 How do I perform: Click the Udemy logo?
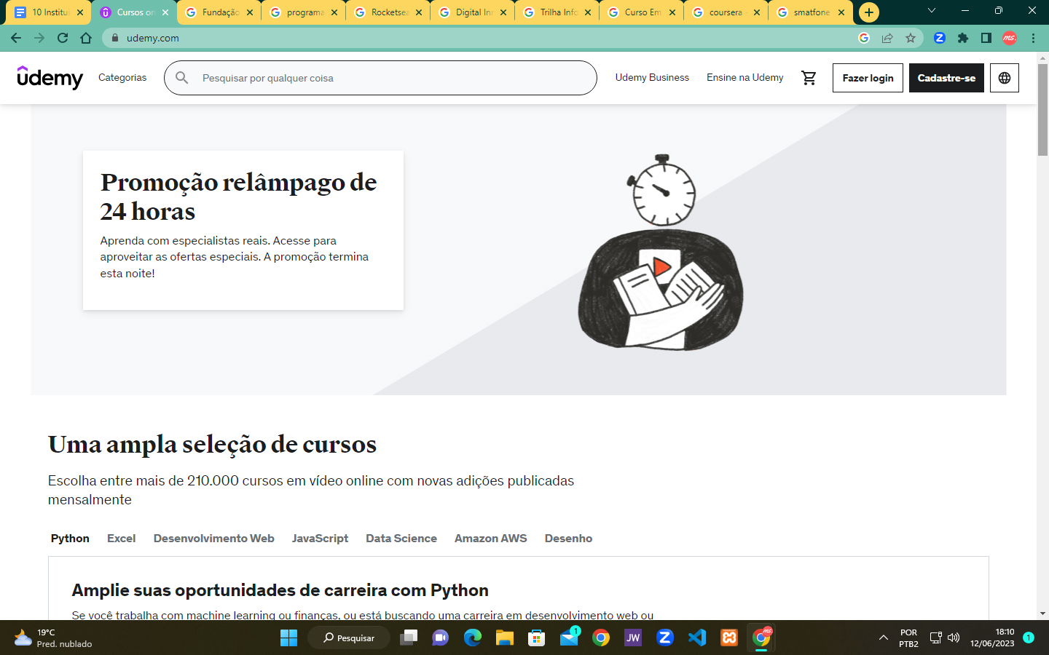50,77
